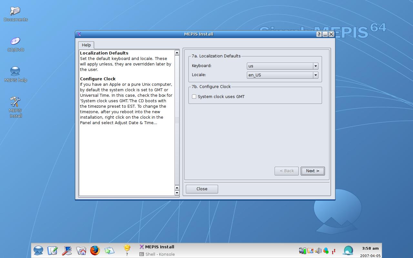
Task: Close MEPIS Install window with title bar X
Action: click(x=331, y=34)
